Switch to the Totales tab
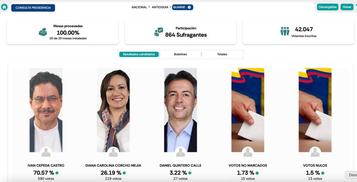The width and height of the screenshot is (357, 182). 222,54
